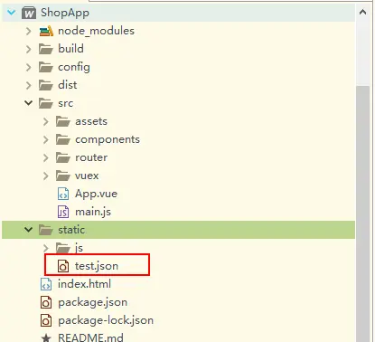The height and width of the screenshot is (342, 375).
Task: Open the package.json file name
Action: 92,302
